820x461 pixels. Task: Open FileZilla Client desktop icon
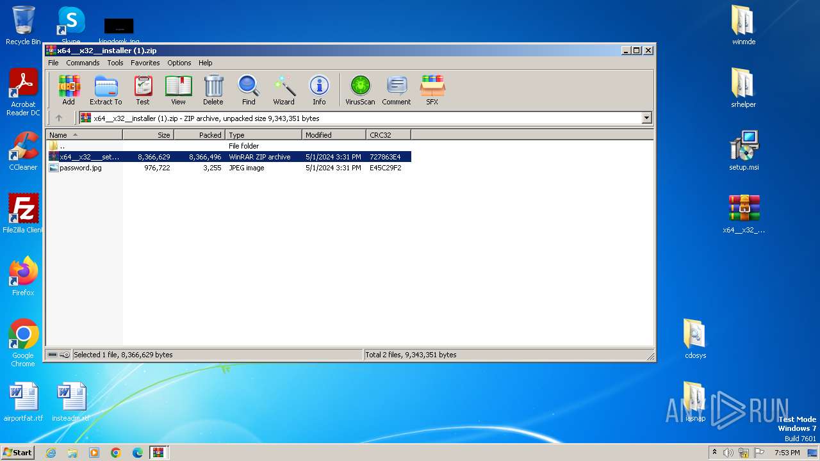pos(23,214)
